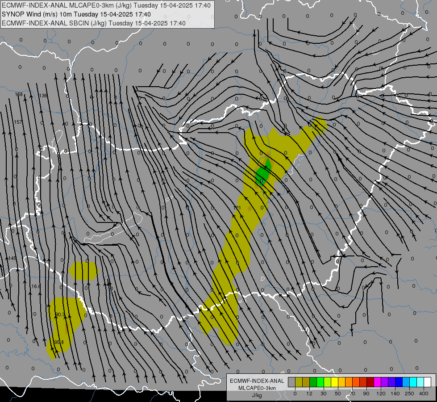Click the cyan legend swatch after 250

413,382
